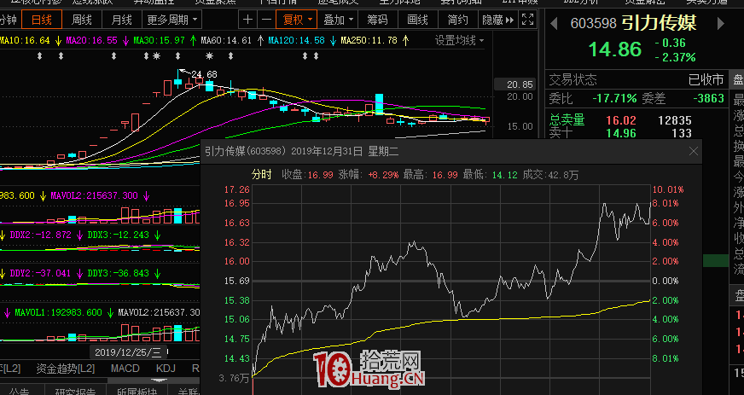Click MA60:14.61 average label
The height and width of the screenshot is (395, 744).
point(226,41)
